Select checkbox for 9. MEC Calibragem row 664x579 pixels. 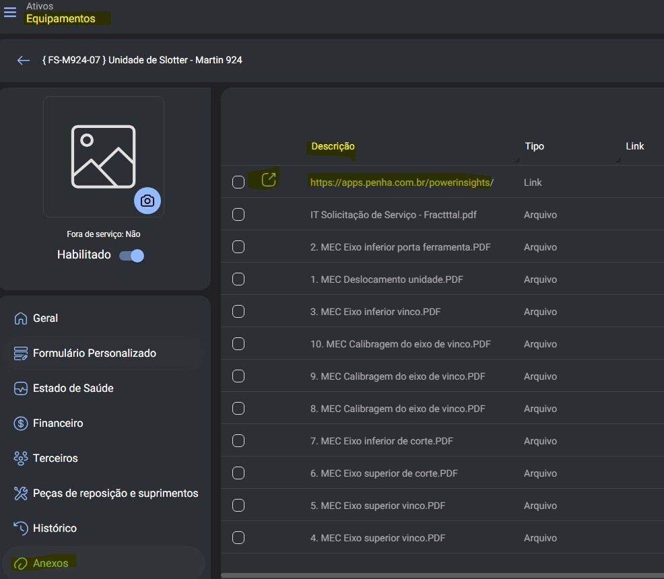238,376
